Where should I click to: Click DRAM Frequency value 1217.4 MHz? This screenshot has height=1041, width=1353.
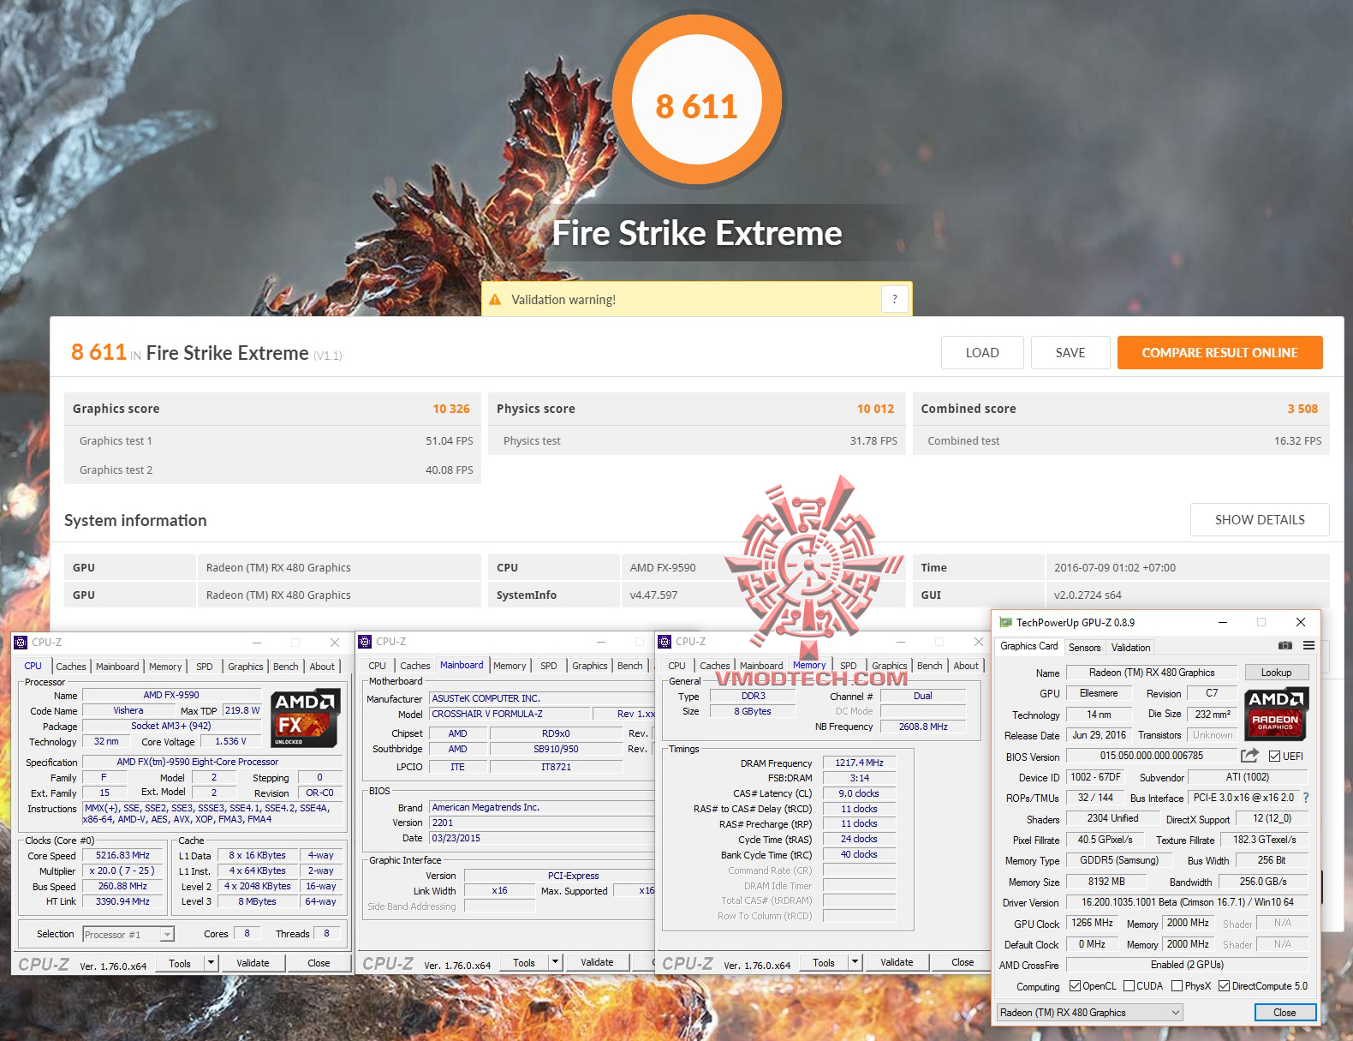859,763
